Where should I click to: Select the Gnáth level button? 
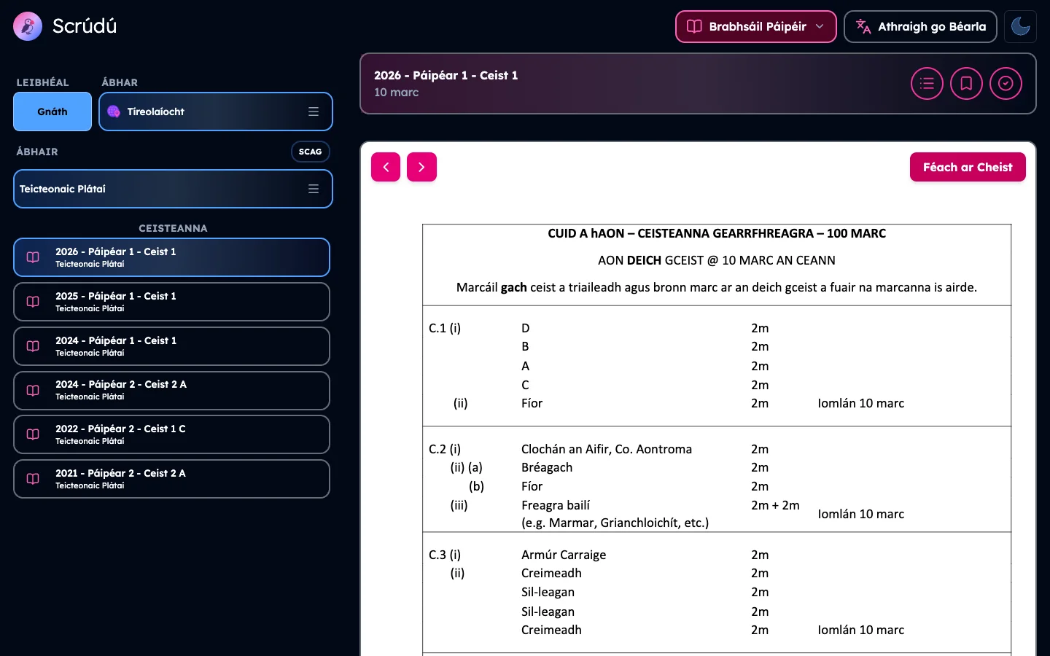point(52,112)
